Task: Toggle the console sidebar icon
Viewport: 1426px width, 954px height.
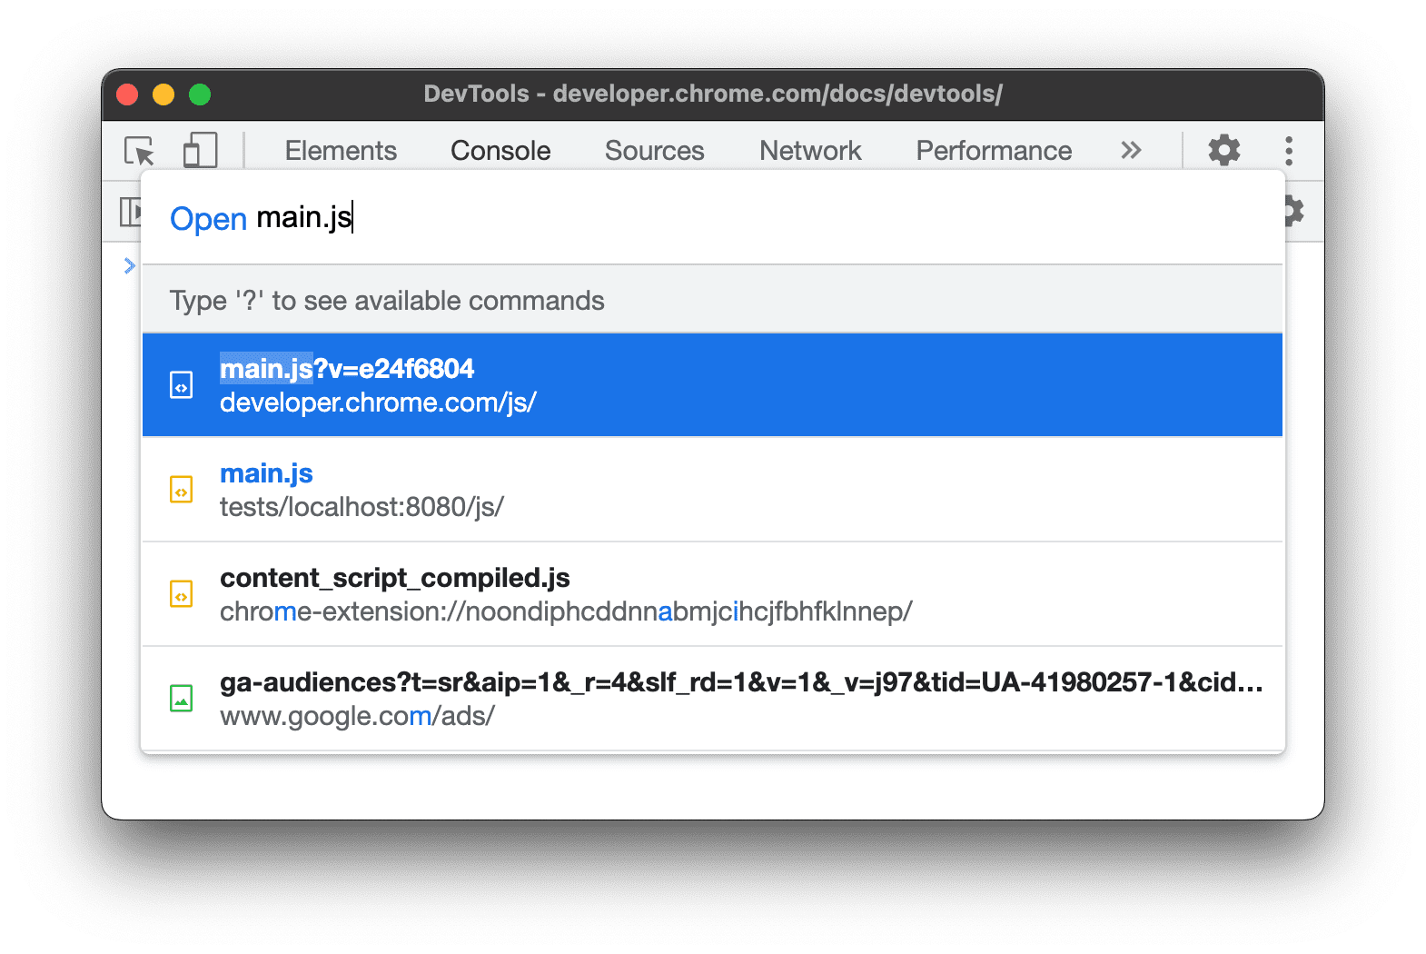Action: (130, 212)
